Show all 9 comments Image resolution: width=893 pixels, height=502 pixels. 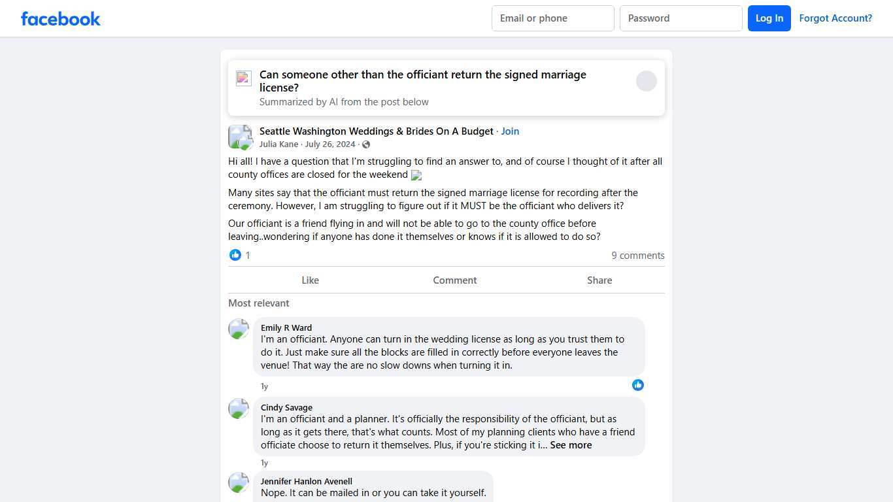pyautogui.click(x=637, y=256)
